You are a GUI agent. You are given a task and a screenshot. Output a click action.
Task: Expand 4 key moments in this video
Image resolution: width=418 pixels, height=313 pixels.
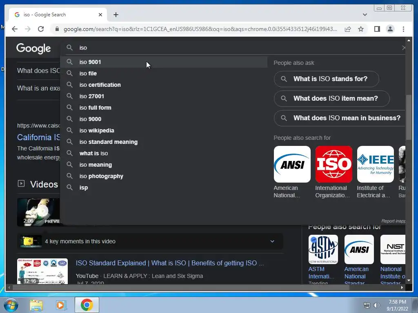(x=150, y=241)
